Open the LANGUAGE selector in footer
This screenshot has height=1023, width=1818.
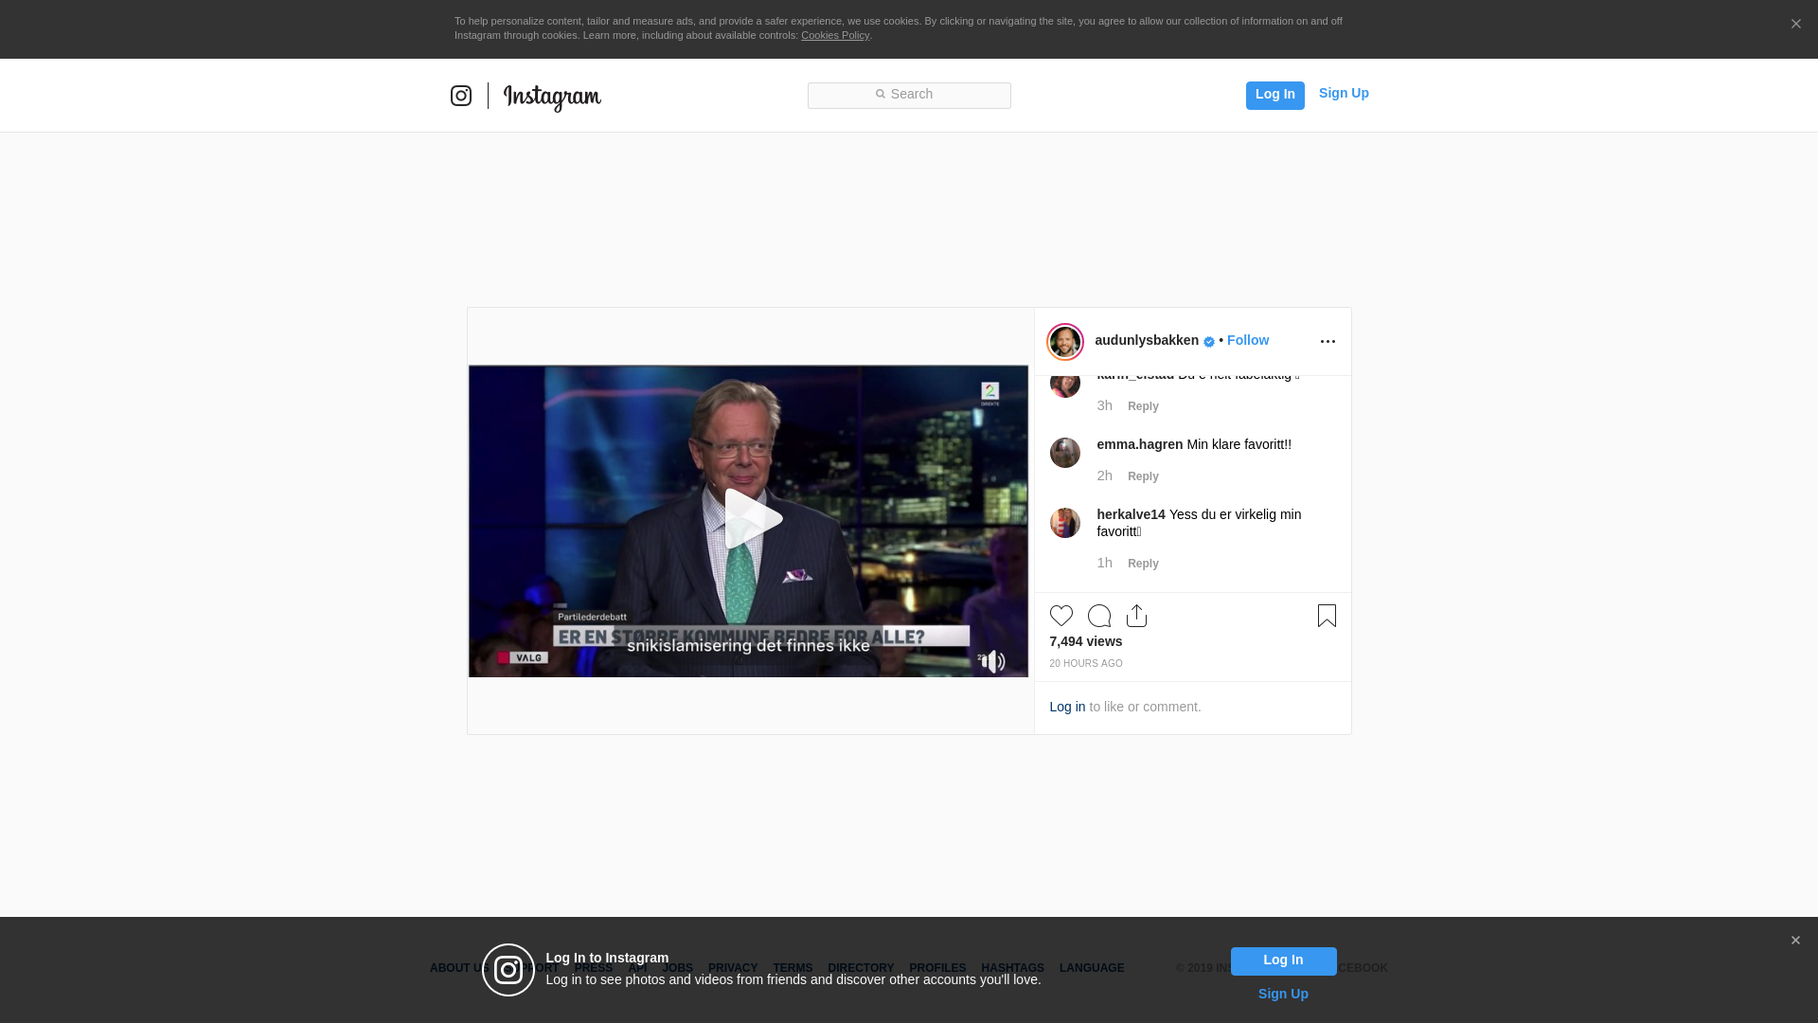tap(1092, 968)
